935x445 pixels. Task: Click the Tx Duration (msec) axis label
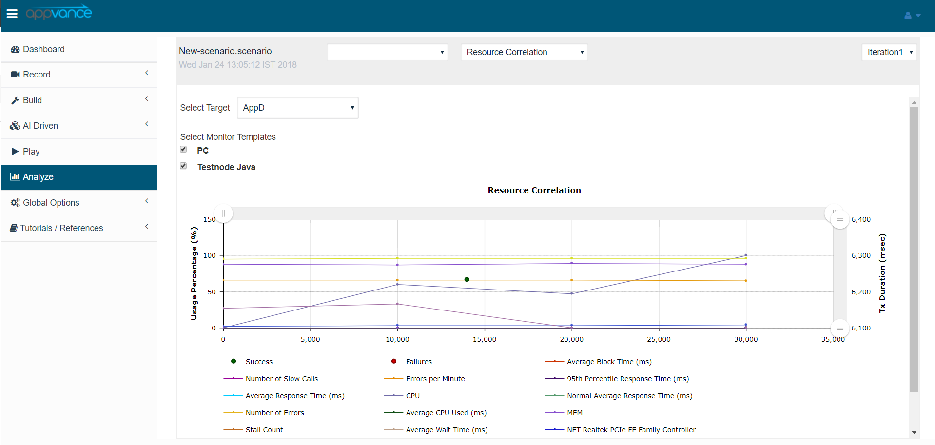tap(882, 273)
